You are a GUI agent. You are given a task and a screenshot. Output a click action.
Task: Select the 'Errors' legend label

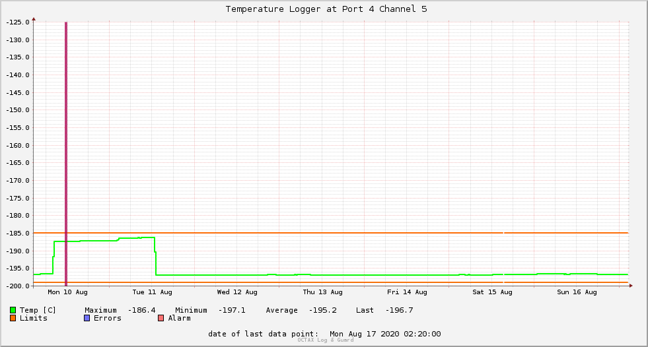[x=108, y=318]
